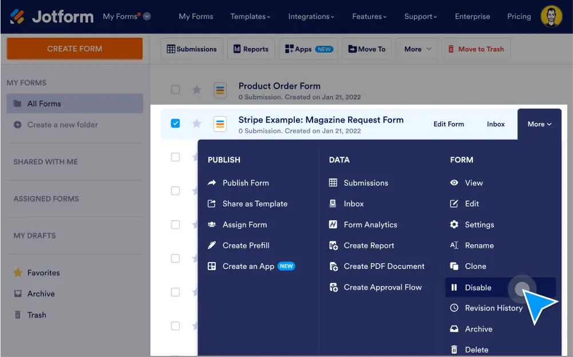Check the Product Order Form checkbox
573x357 pixels.
click(176, 90)
